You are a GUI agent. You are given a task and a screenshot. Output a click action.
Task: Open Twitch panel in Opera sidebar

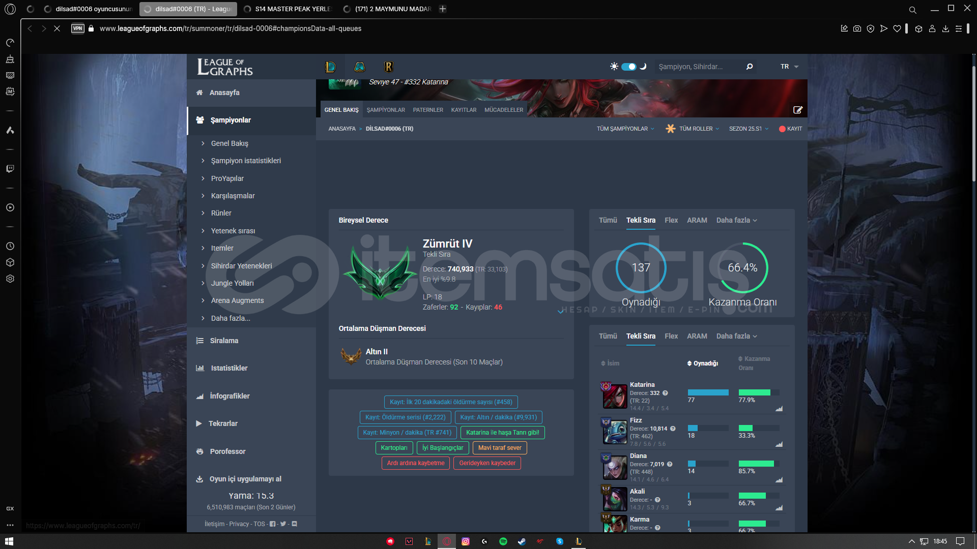coord(10,169)
